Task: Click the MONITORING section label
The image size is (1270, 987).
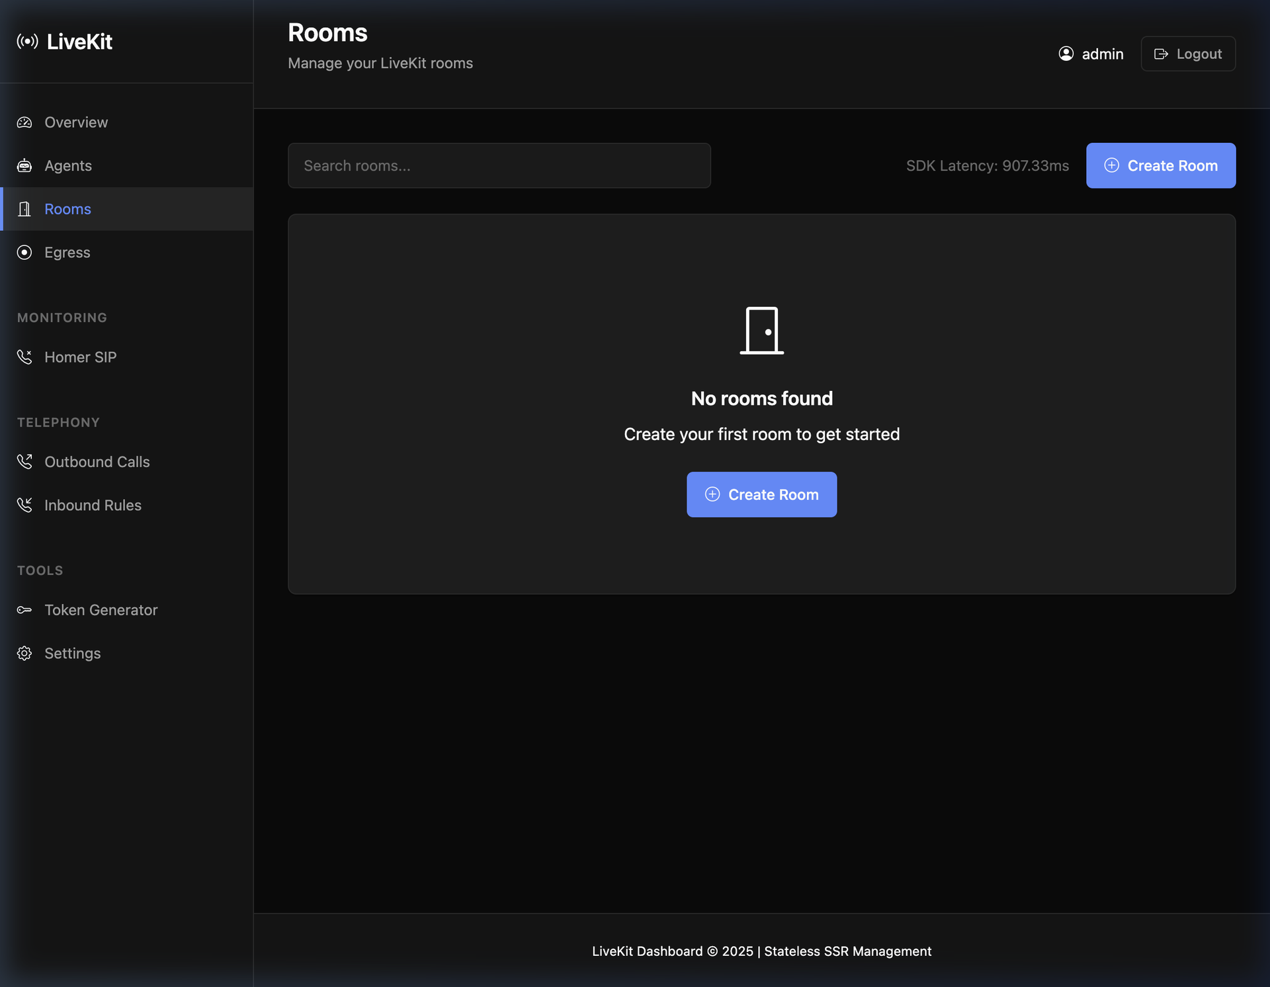Action: [62, 318]
